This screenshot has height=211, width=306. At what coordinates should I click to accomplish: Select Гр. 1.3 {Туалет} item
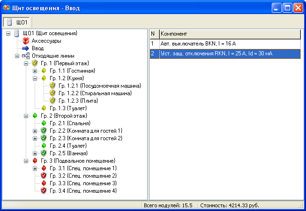[68, 108]
